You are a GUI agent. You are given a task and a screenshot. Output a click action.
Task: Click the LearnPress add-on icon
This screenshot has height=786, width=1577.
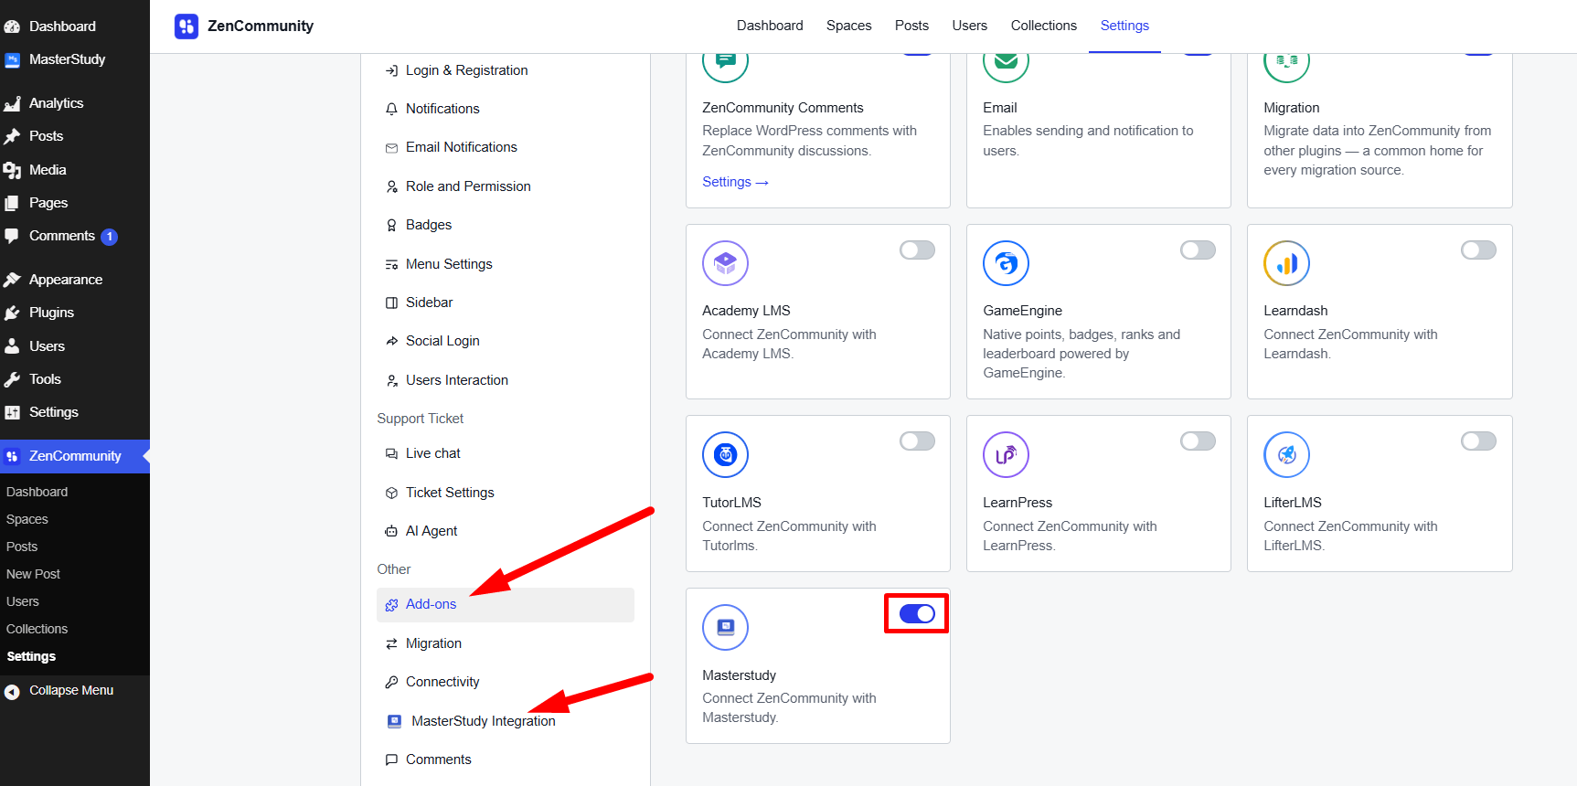(1006, 454)
